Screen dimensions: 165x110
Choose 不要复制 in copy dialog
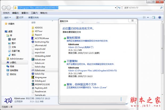pos(72,61)
